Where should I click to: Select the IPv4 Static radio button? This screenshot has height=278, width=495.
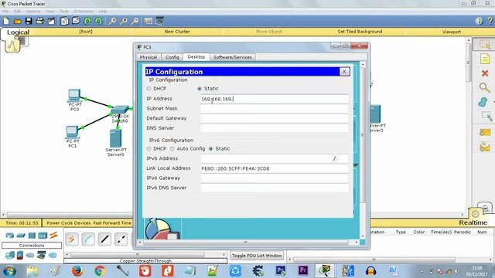coord(200,89)
